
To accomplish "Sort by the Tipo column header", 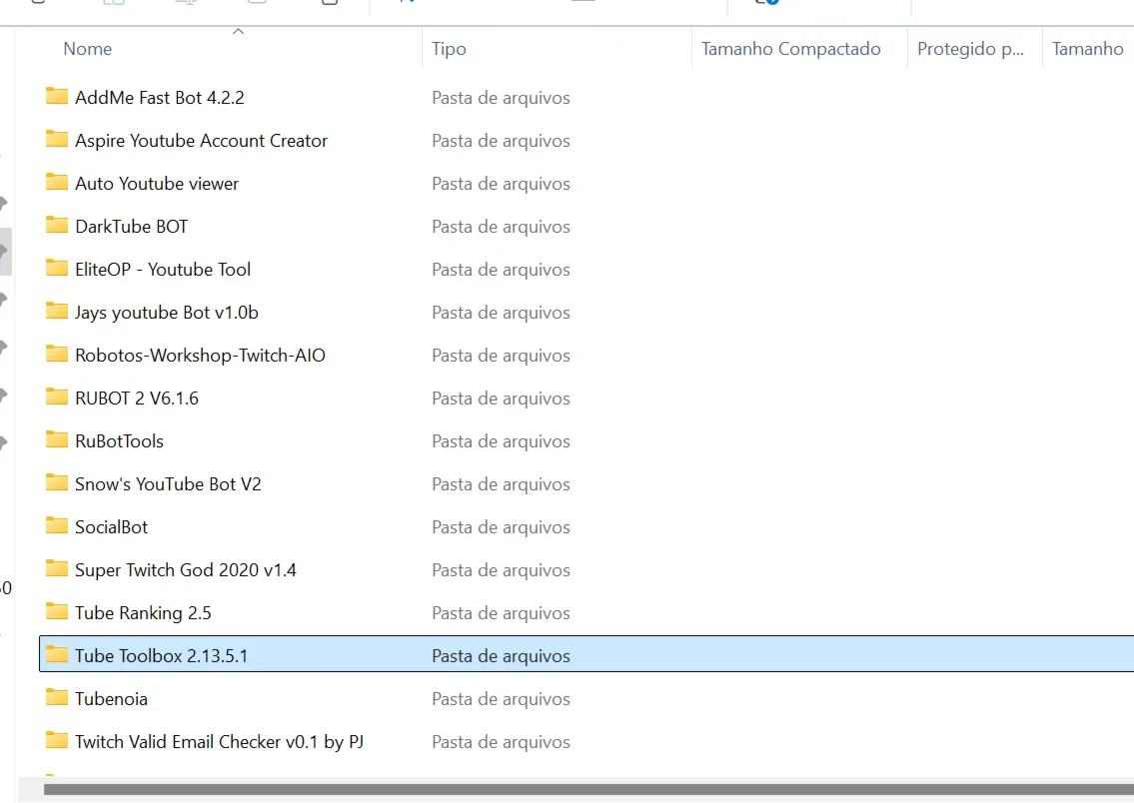I will pos(449,49).
